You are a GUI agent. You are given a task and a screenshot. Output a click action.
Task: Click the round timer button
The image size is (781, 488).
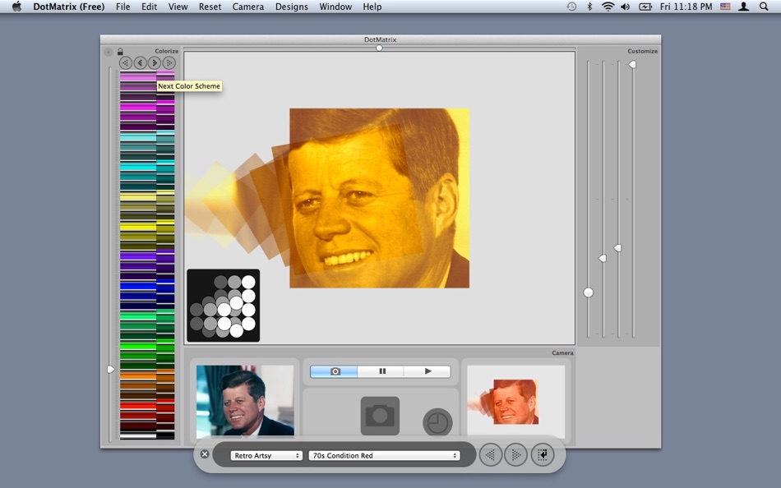437,423
